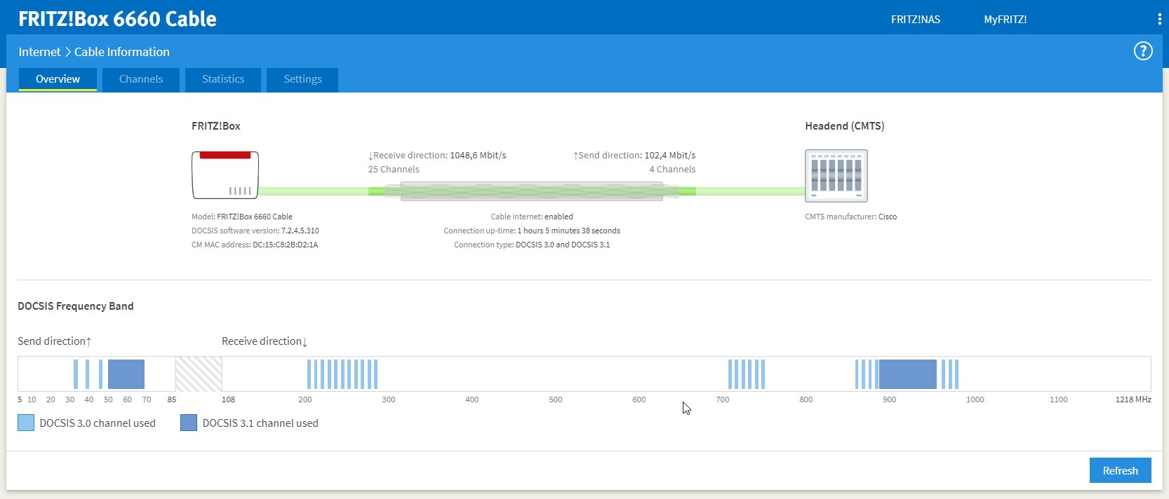Switch to the Channels tab
Screen dimensions: 1169x499
pyautogui.click(x=141, y=79)
